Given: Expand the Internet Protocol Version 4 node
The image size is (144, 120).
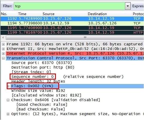Looking at the screenshot, I should [x=3, y=53].
